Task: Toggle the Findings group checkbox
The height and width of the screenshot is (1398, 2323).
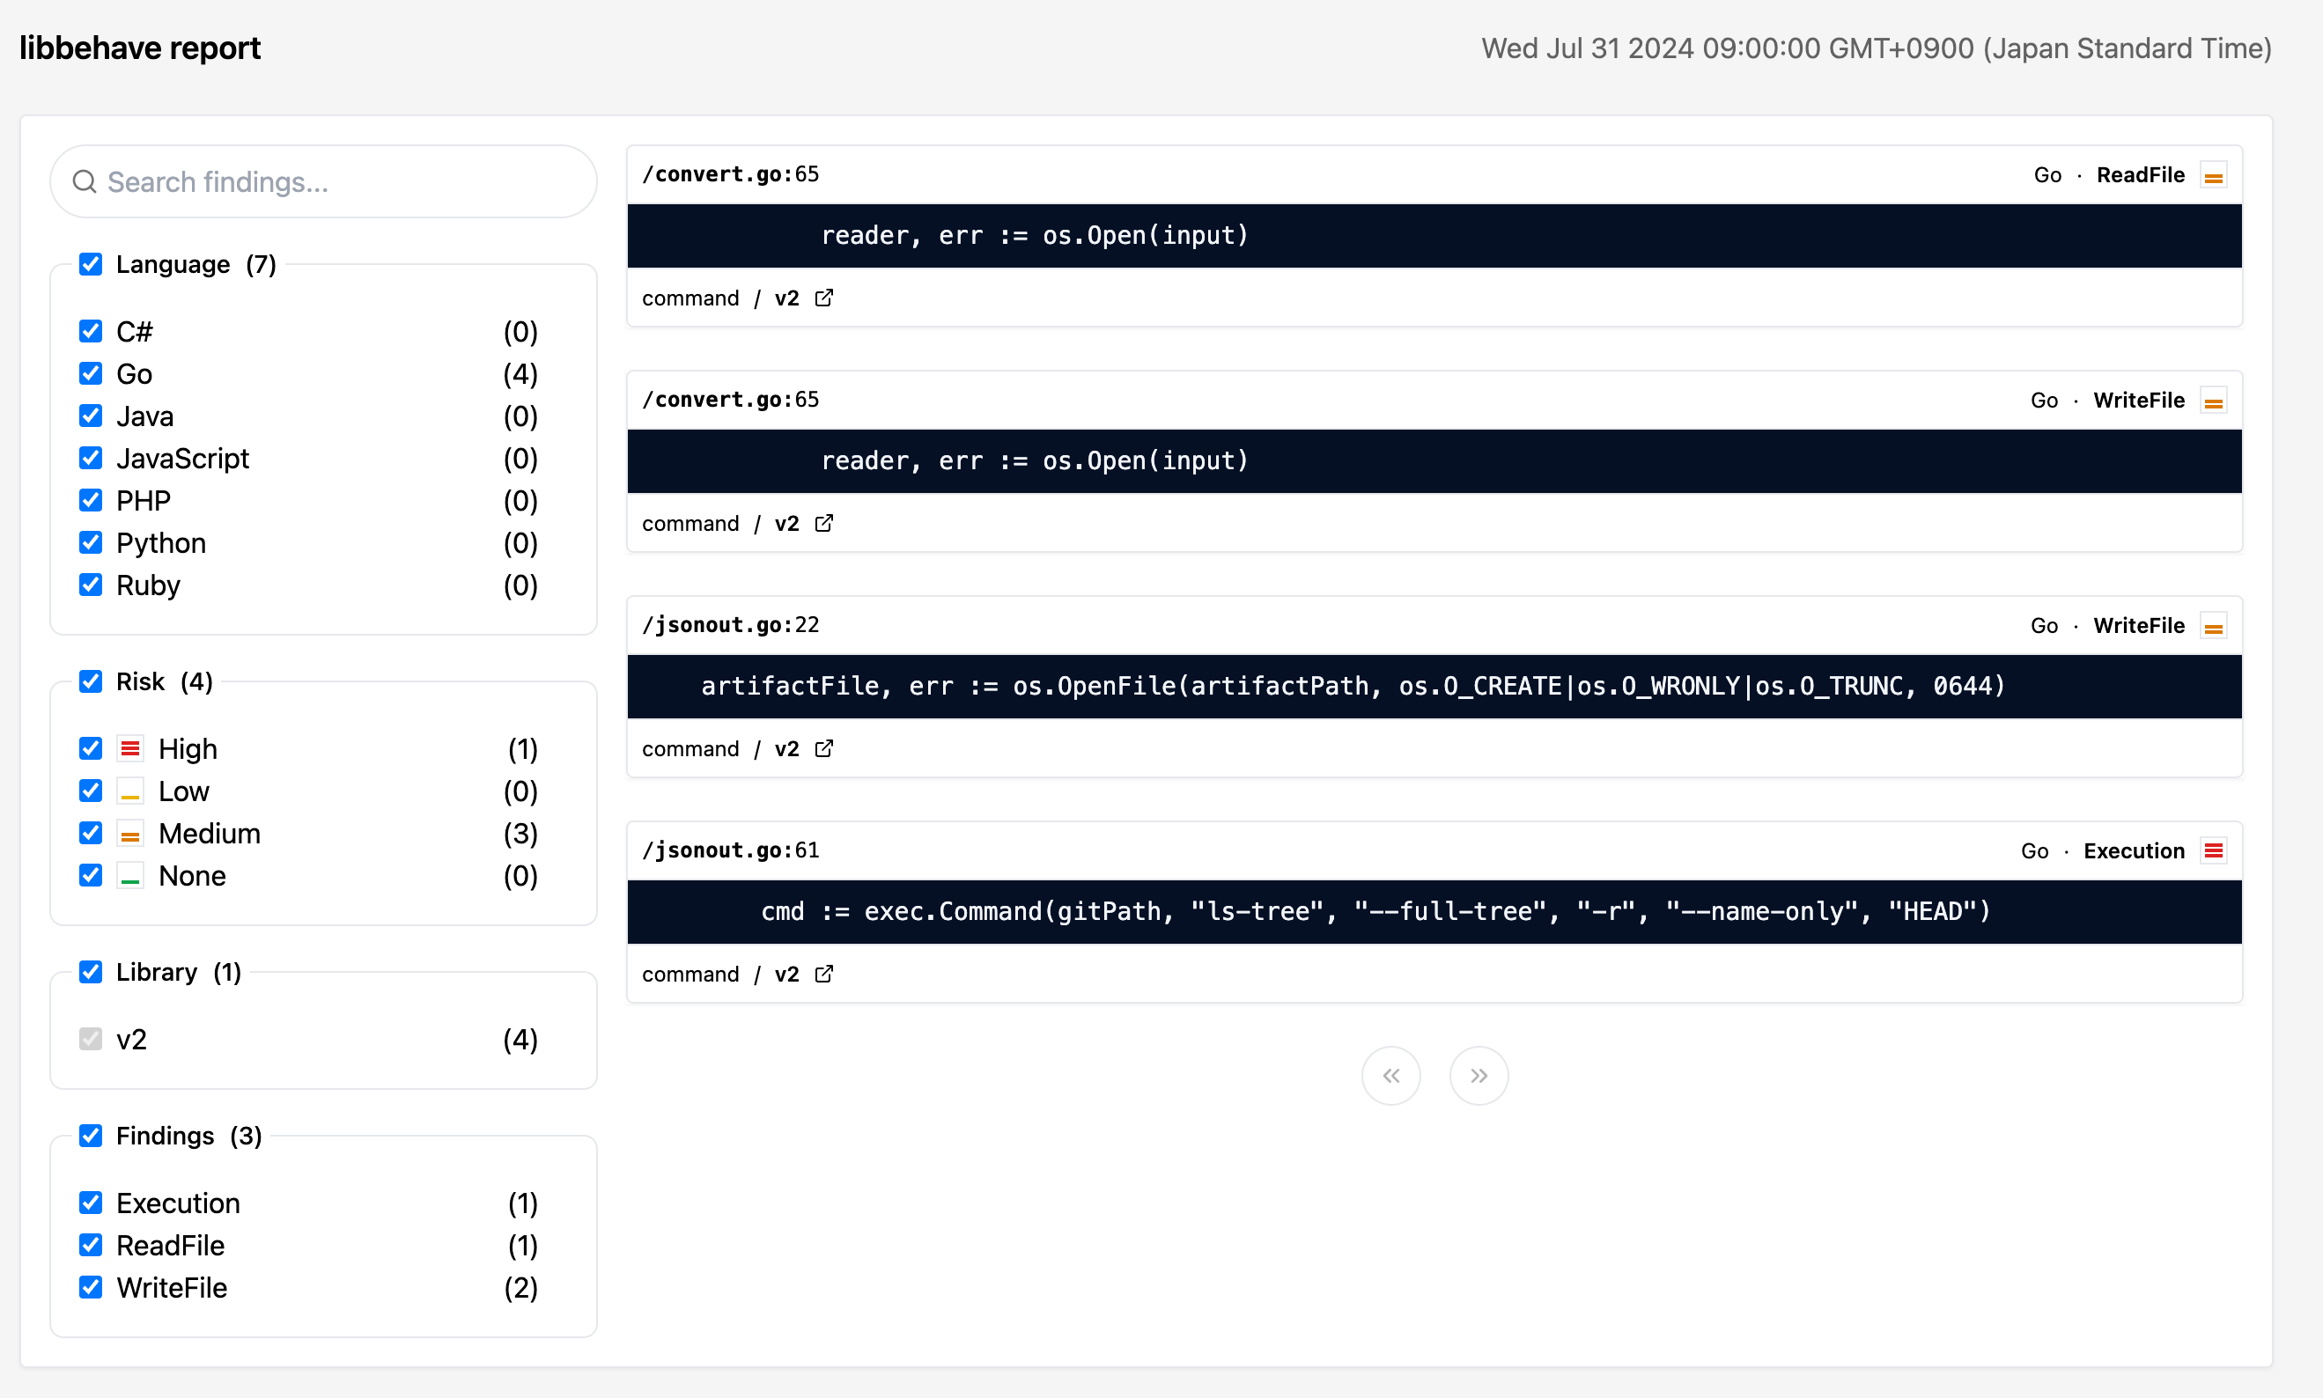Action: (91, 1137)
